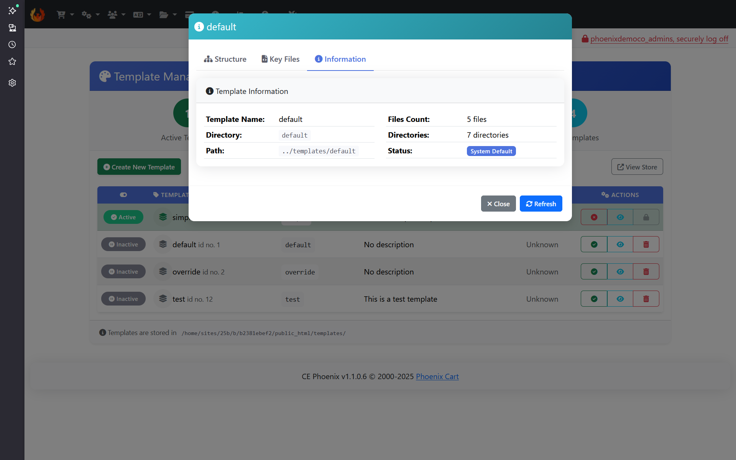736x460 pixels.
Task: Click the System Default status badge
Action: [491, 151]
